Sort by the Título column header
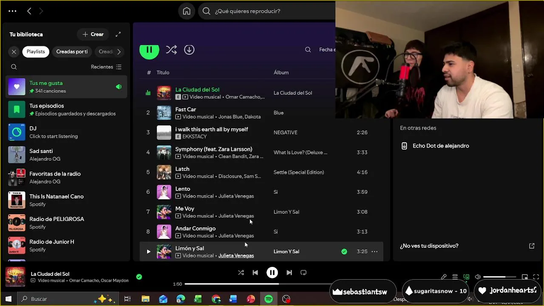 click(x=163, y=73)
